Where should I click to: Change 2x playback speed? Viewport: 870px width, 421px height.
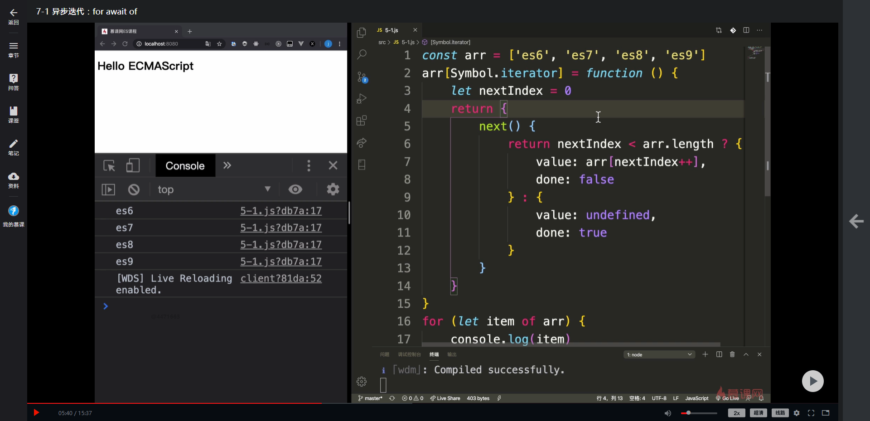coord(736,413)
